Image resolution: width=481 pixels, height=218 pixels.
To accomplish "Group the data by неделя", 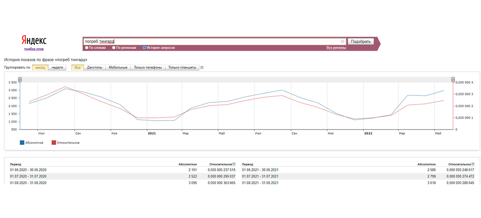I will (57, 67).
